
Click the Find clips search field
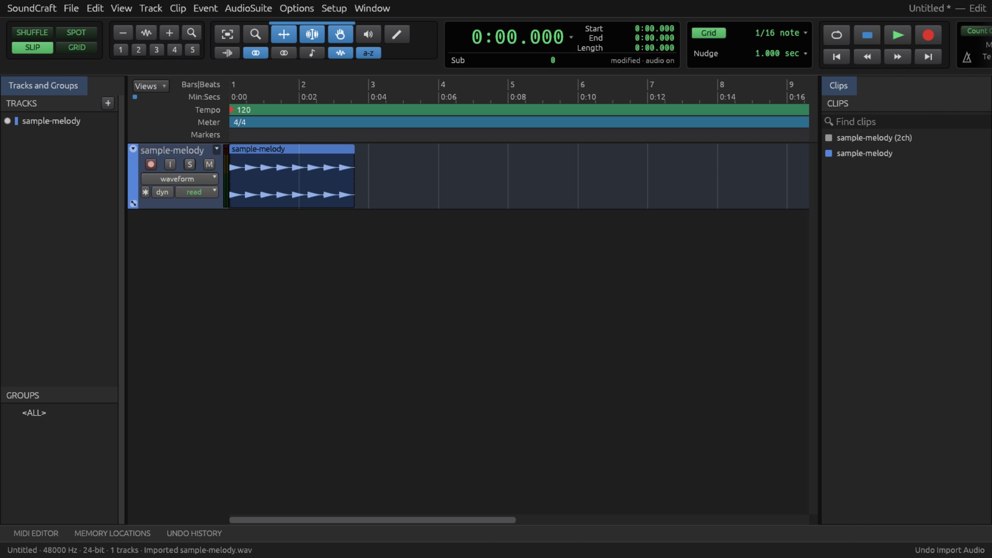(906, 121)
